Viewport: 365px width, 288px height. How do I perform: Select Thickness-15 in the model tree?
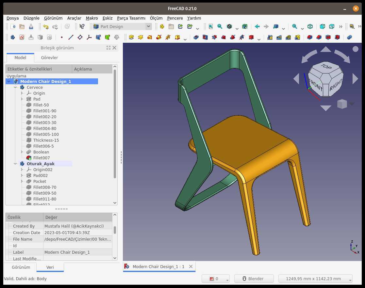point(46,140)
